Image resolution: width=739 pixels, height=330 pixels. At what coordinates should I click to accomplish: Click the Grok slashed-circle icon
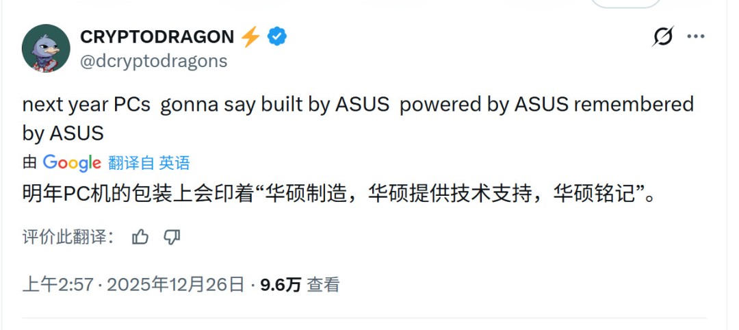pyautogui.click(x=662, y=36)
